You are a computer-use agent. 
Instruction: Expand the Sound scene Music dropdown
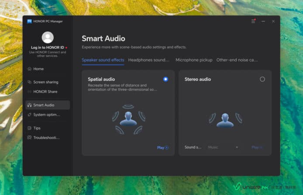click(224, 147)
